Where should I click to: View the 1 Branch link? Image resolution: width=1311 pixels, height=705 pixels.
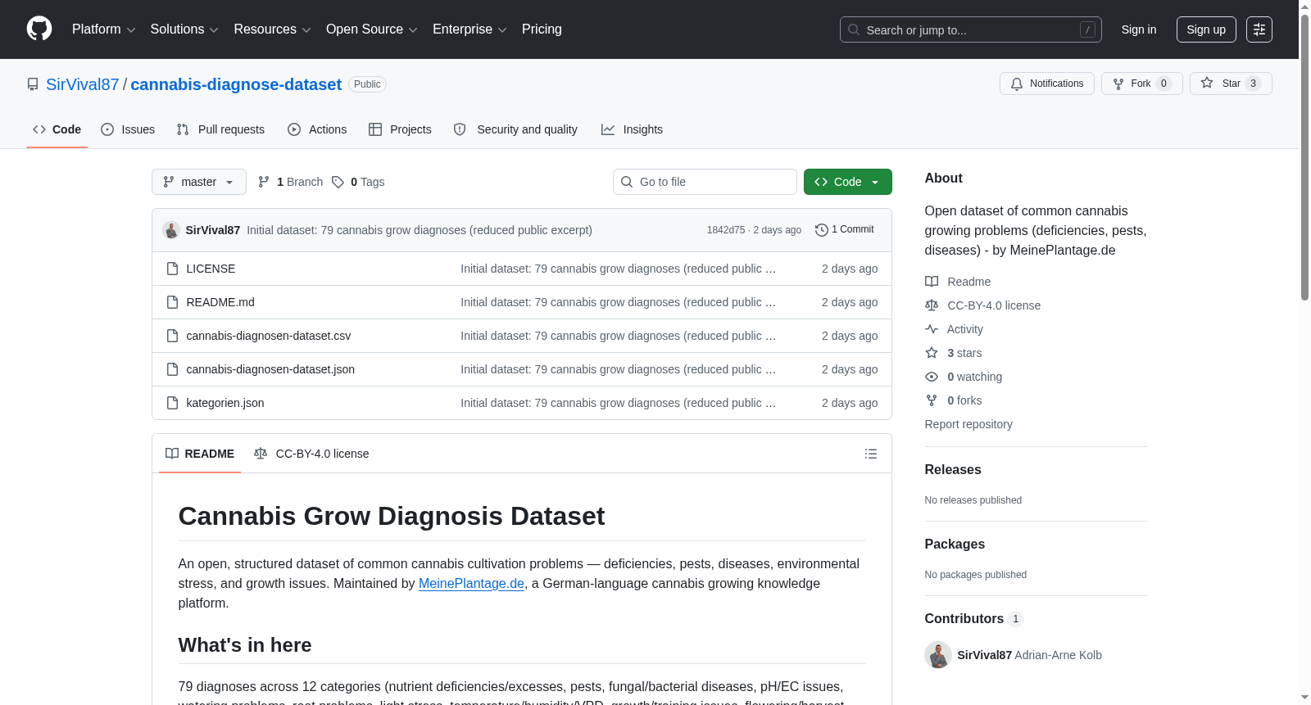[290, 182]
